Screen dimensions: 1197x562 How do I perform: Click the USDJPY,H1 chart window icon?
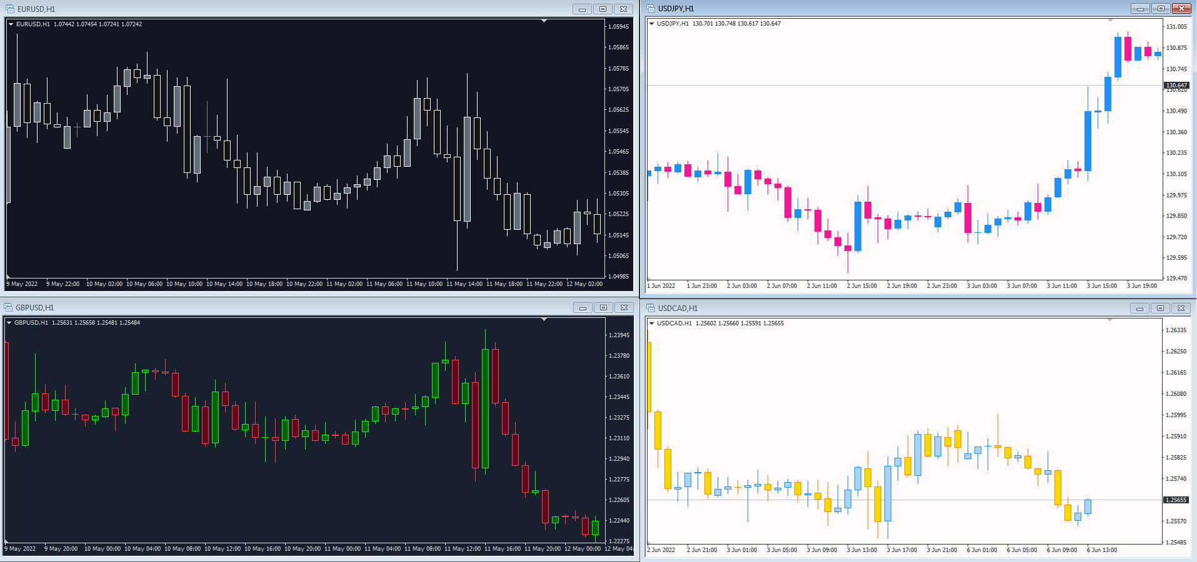(x=651, y=8)
